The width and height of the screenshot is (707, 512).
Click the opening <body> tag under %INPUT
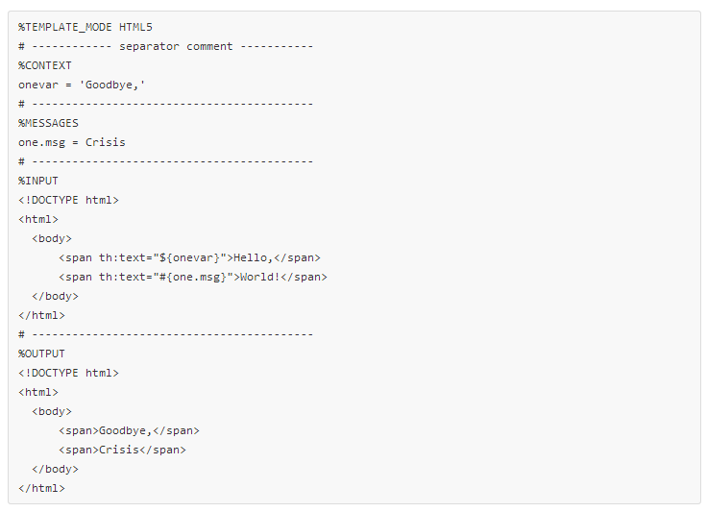52,238
